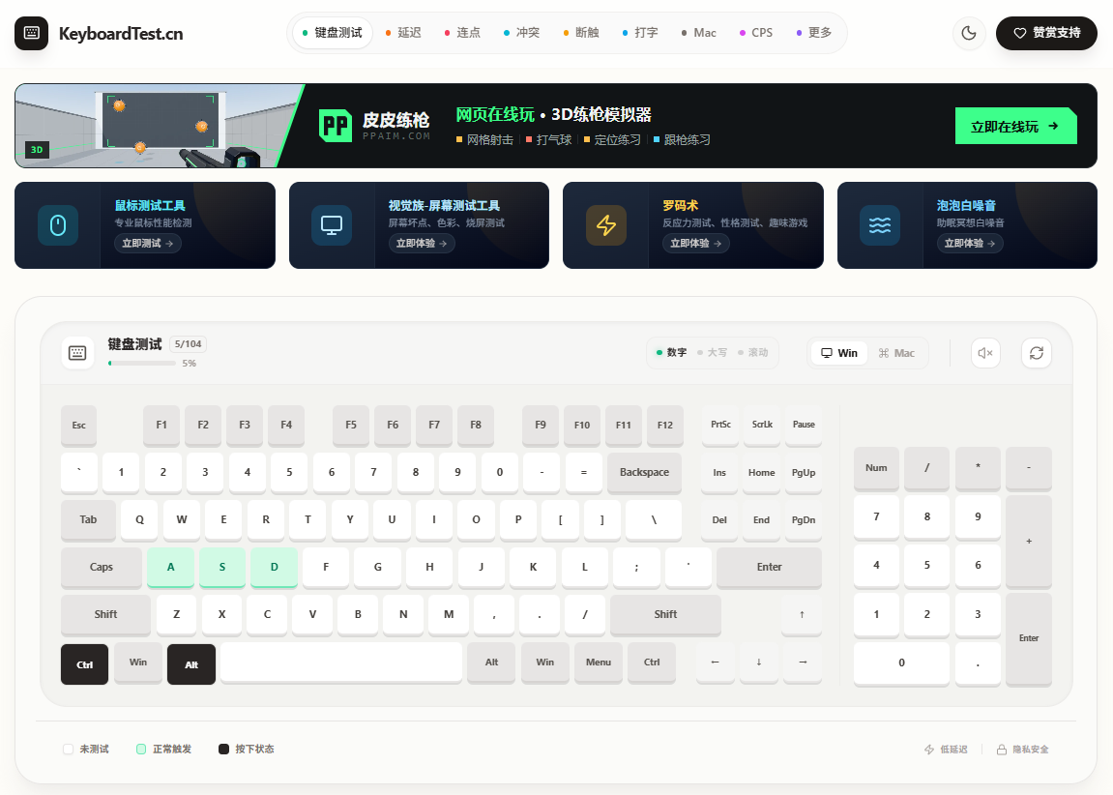The height and width of the screenshot is (795, 1113).
Task: Open the 连点 nav tab
Action: point(462,33)
